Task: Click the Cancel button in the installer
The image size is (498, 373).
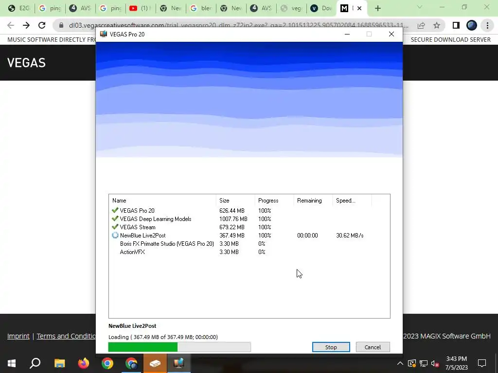Action: pyautogui.click(x=373, y=347)
